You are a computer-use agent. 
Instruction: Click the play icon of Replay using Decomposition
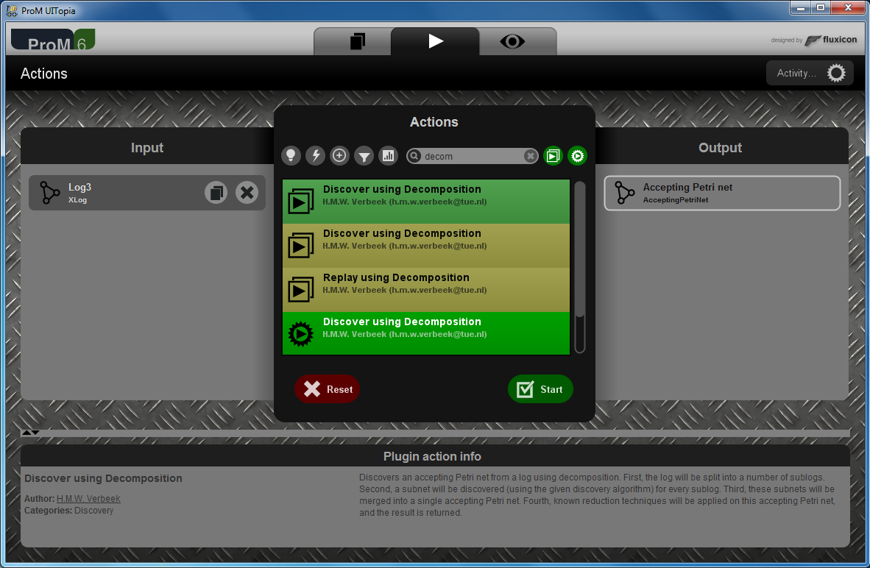[301, 290]
